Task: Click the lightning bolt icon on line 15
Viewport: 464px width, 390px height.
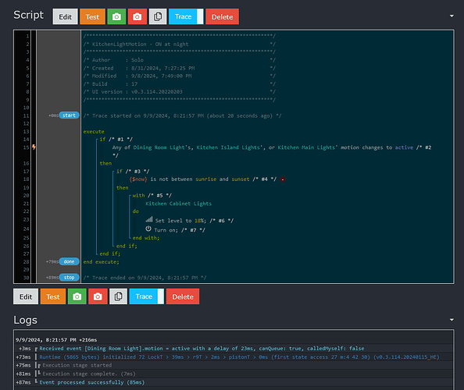Action: pos(34,147)
